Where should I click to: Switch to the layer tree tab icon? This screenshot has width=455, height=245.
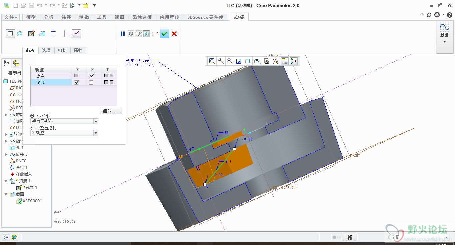pos(16,63)
